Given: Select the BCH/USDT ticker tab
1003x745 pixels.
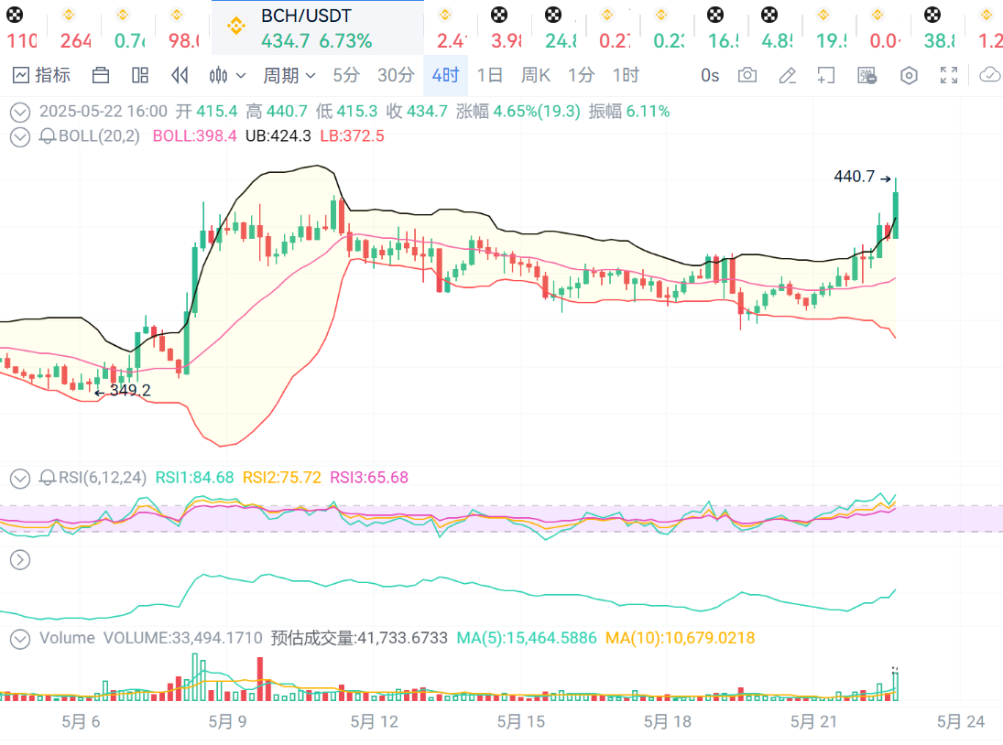Looking at the screenshot, I should point(317,28).
